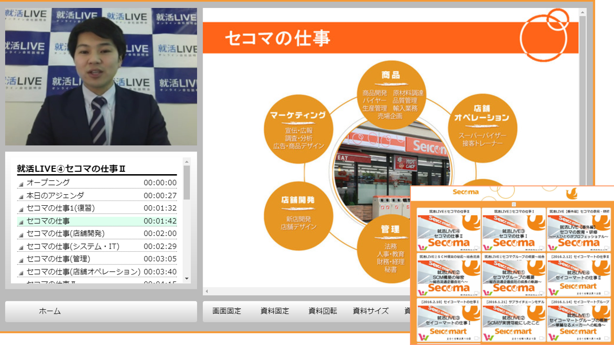Viewport: 614px width, 345px height.
Task: Open thumbnail 【2016.1.14】セイコーマートグループ
Action: click(x=579, y=320)
